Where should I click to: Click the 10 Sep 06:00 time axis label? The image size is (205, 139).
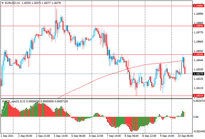[185, 136]
